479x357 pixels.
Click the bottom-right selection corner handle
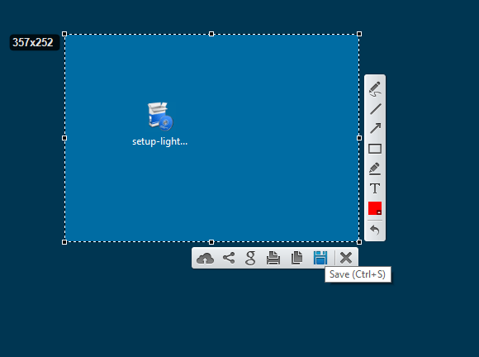click(x=359, y=242)
